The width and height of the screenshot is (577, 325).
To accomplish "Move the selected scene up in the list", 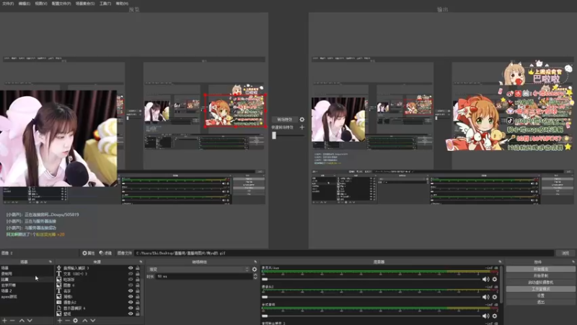I will (x=22, y=321).
